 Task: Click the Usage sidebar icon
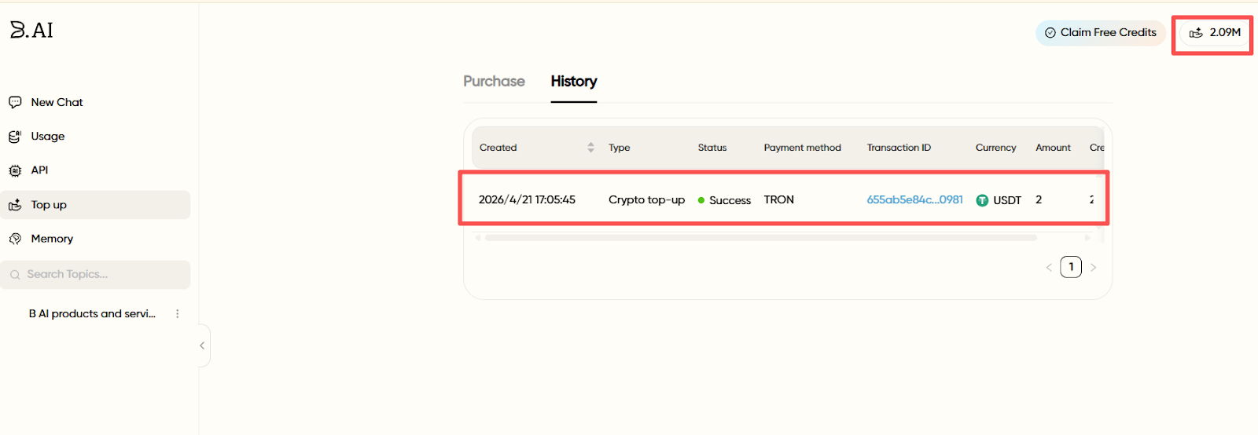[15, 137]
